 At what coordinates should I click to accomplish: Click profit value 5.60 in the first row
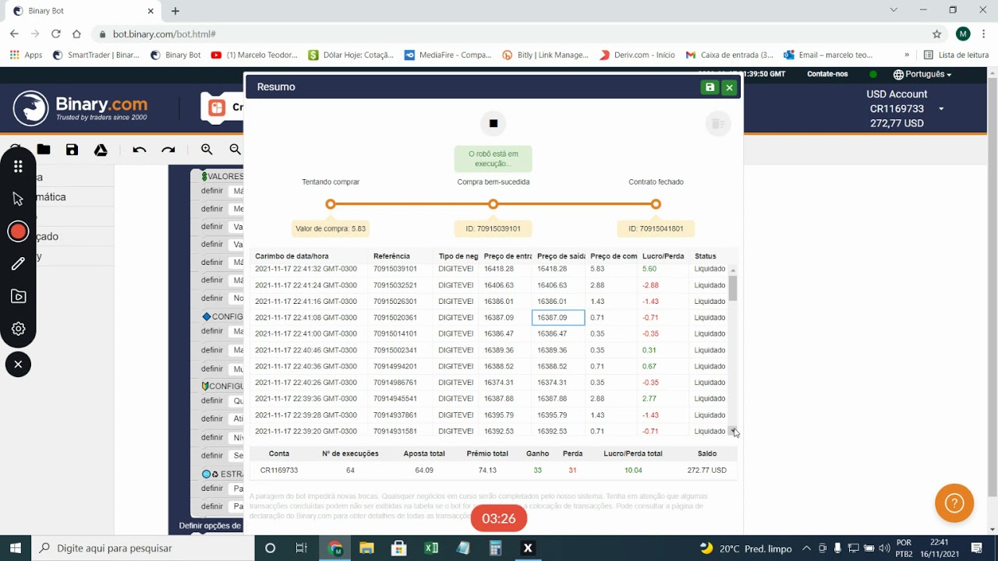[x=649, y=269]
